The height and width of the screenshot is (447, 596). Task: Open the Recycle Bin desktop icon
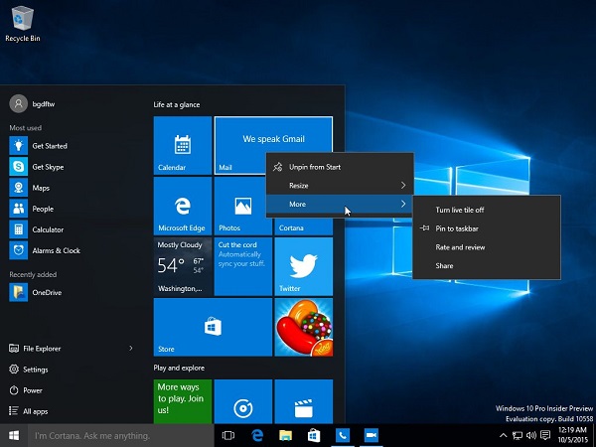[x=23, y=23]
